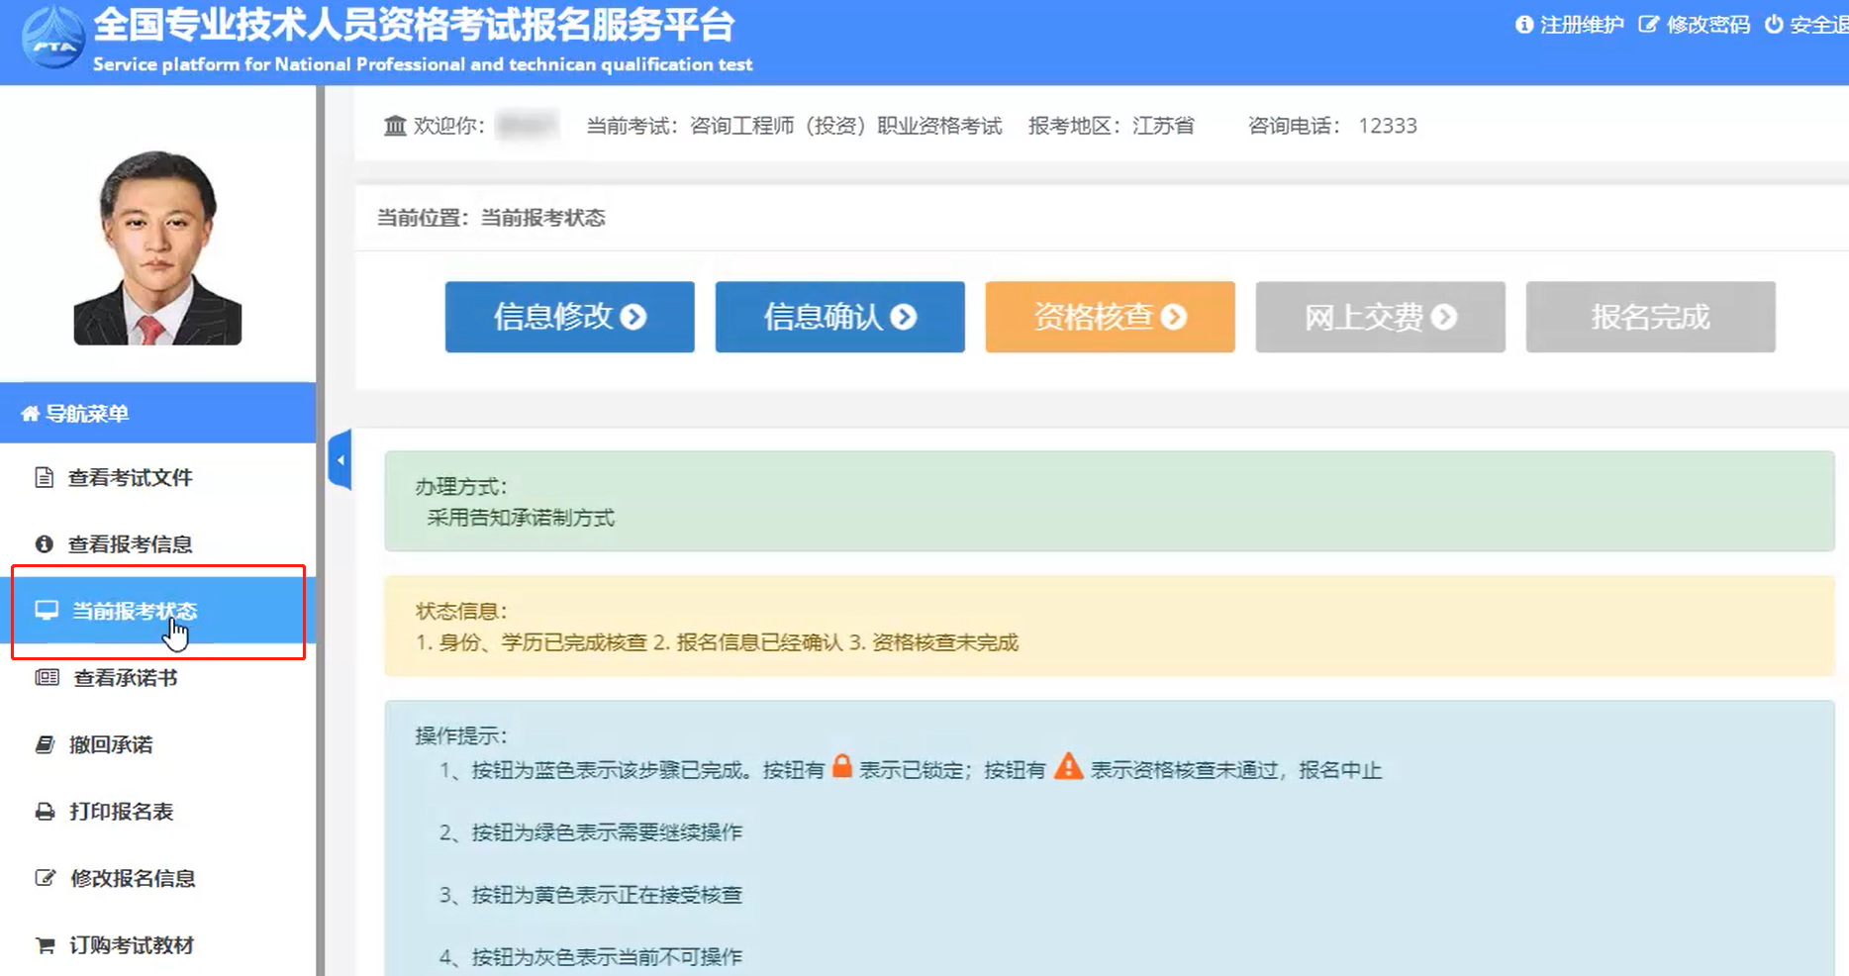Click the 安全退出 power icon
The height and width of the screenshot is (976, 1849).
click(x=1774, y=25)
